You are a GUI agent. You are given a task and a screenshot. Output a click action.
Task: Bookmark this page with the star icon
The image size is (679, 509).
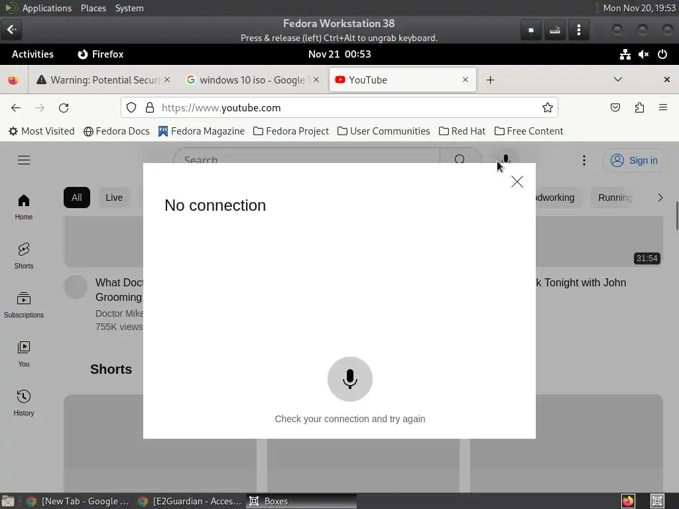pos(547,108)
